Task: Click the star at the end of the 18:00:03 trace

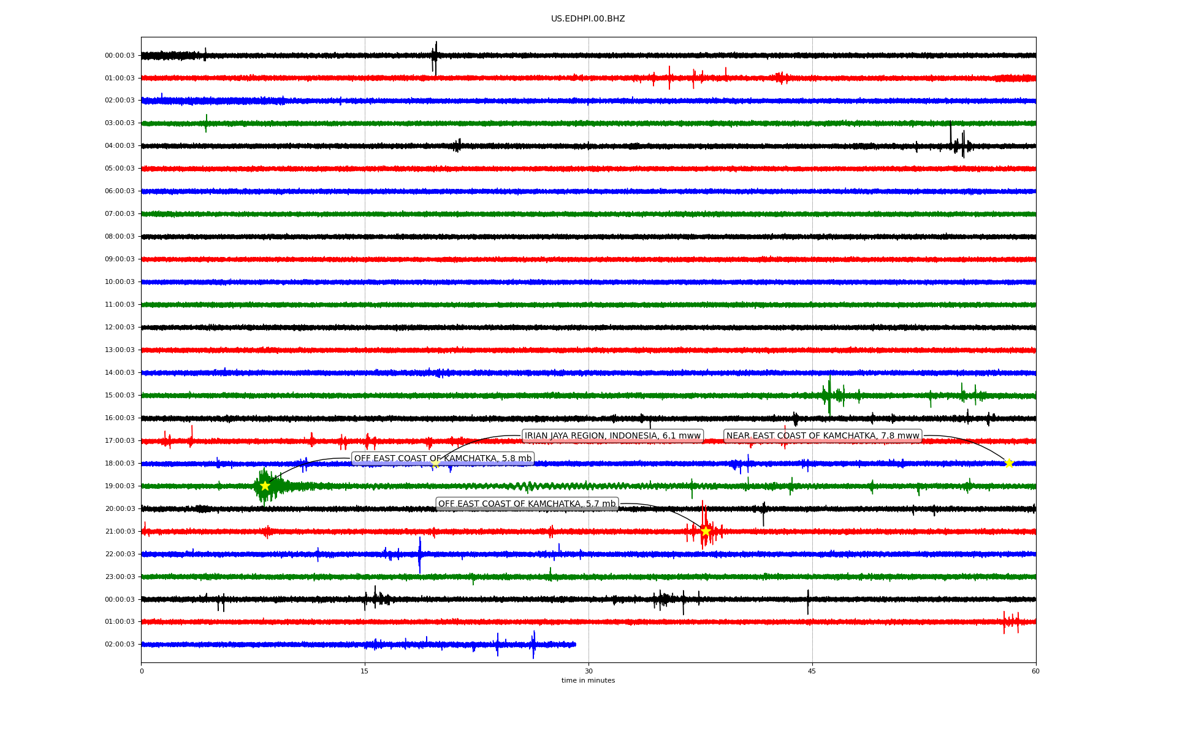Action: (x=1009, y=463)
